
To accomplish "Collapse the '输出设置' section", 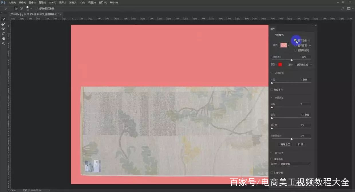I will tap(272, 153).
